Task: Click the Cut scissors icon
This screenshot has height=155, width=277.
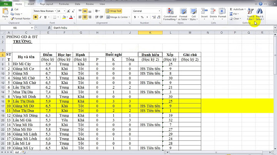Action: pyautogui.click(x=12, y=9)
